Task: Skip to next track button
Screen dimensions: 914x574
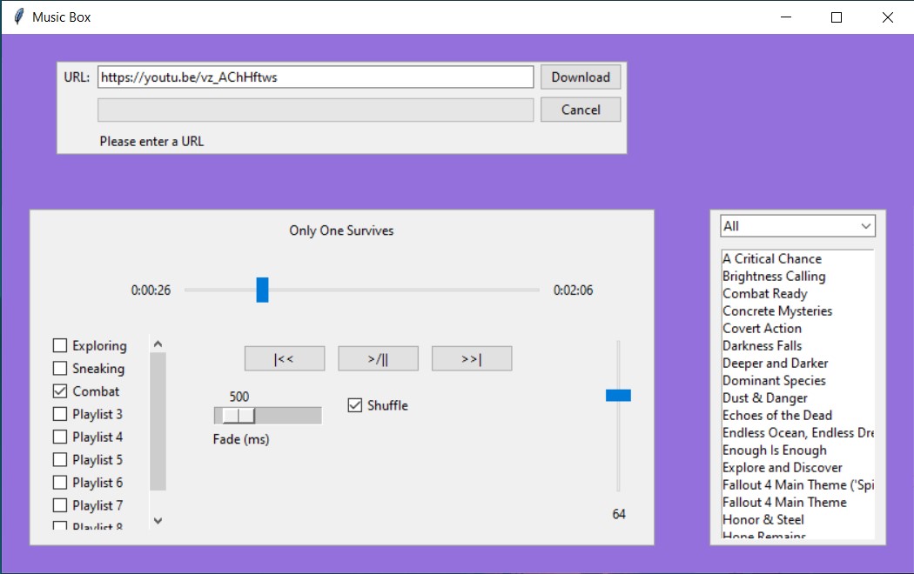Action: point(471,358)
